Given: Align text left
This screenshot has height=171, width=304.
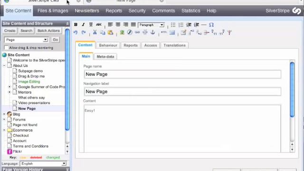Looking at the screenshot, I should click(110, 25).
